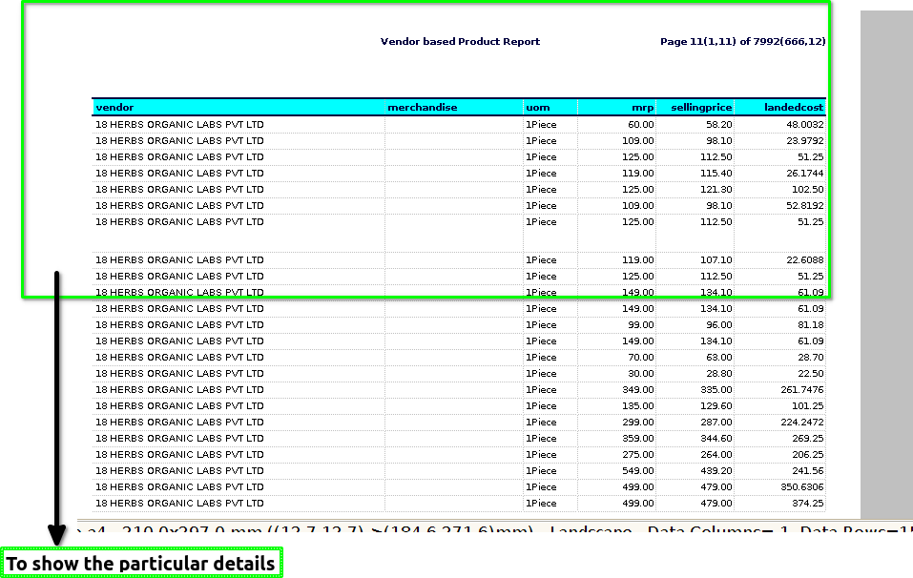Click vendor name in the 81.18 landed cost row

pos(179,325)
